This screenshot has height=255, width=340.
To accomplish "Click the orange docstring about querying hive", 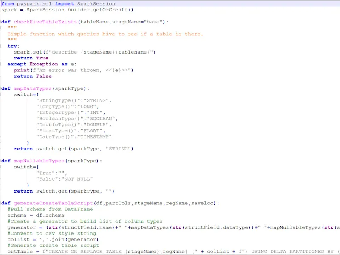I will pyautogui.click(x=105, y=34).
